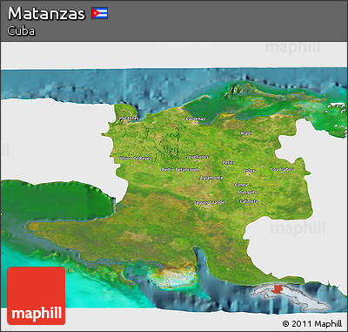Click the Jovellanos town label
This screenshot has width=348, height=332.
197,157
